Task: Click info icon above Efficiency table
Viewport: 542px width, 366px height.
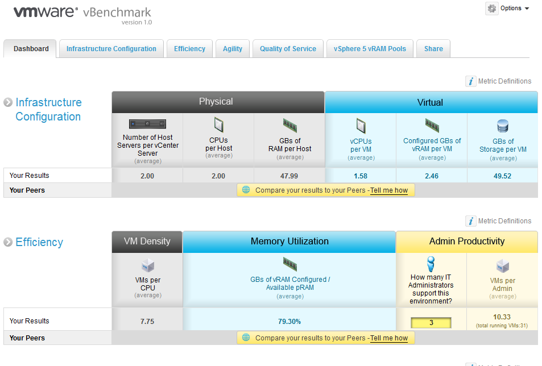Action: (x=470, y=221)
